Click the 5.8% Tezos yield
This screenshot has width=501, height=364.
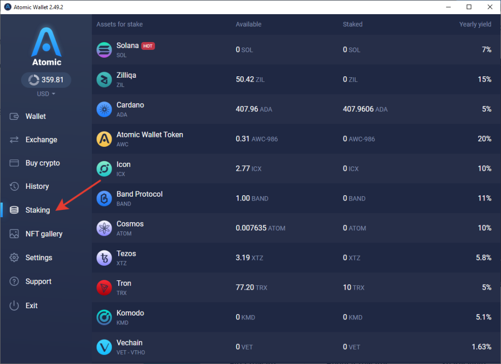coord(483,258)
